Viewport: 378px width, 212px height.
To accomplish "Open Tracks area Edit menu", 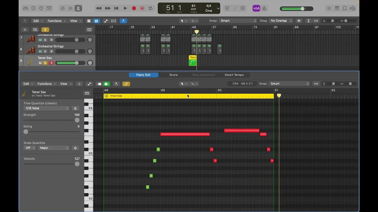I will pos(38,21).
